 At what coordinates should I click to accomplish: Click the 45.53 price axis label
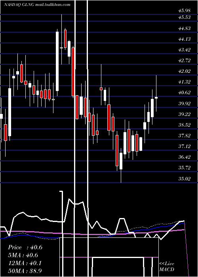[x=185, y=17]
